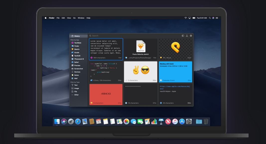Screen dimensions: 266x144
Task: Filter clips by 1Password 6
Action: point(79,59)
